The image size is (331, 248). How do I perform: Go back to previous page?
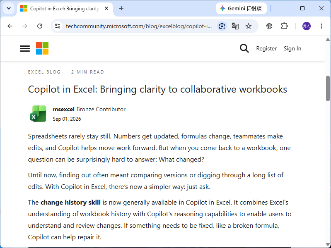coord(10,26)
